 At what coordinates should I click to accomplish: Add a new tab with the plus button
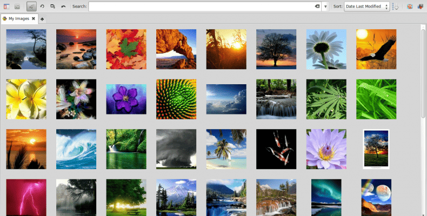(x=42, y=19)
